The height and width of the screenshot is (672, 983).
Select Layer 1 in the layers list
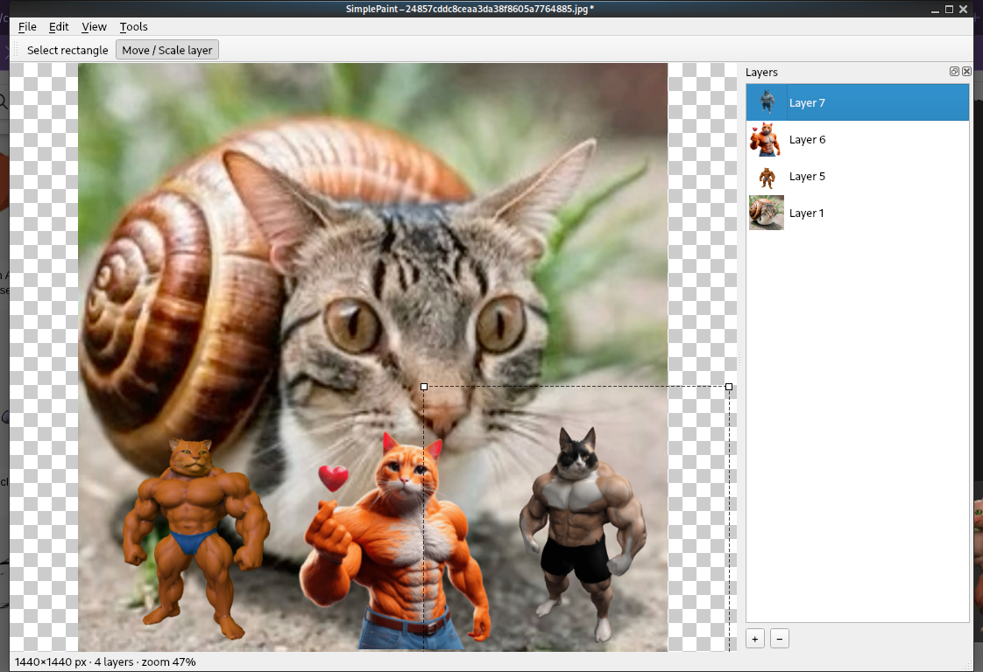tap(857, 213)
